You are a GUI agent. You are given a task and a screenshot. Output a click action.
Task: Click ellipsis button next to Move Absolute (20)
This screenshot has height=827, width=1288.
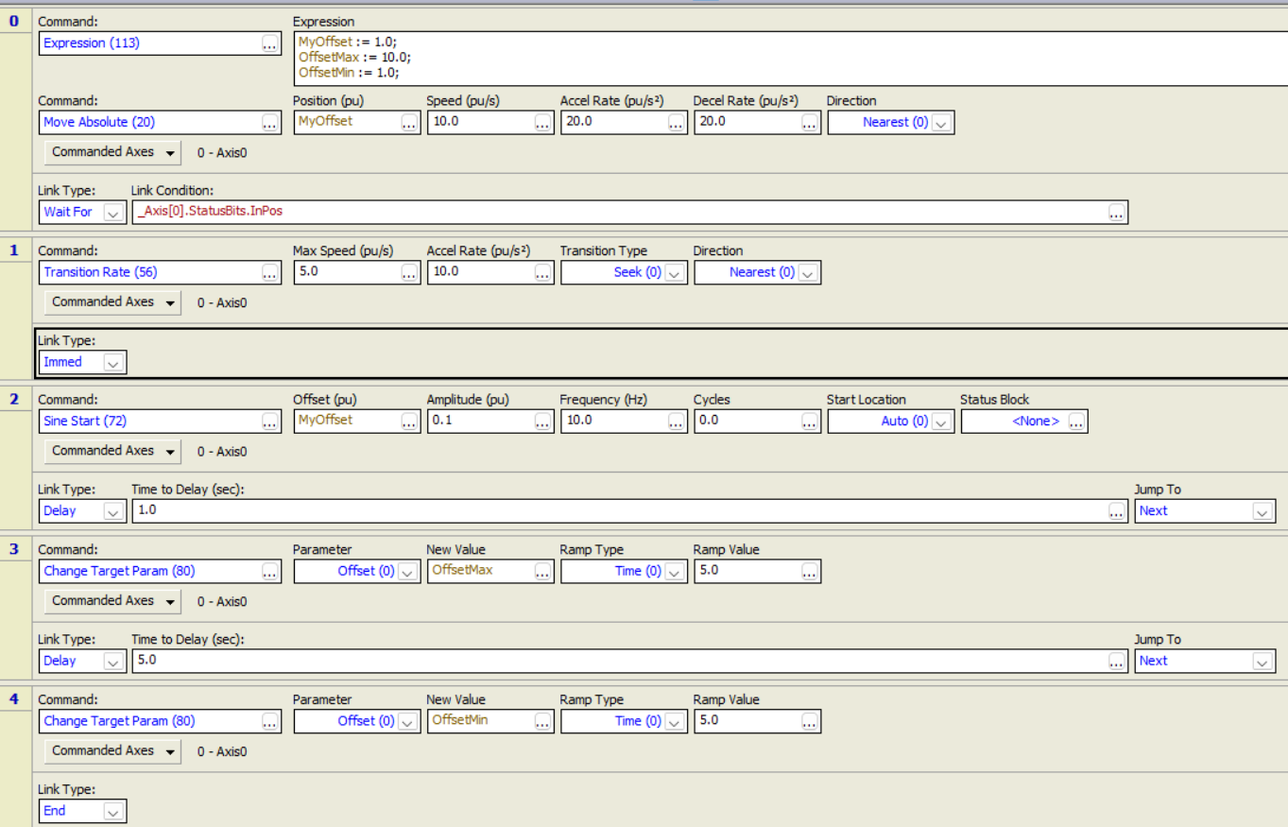click(270, 123)
